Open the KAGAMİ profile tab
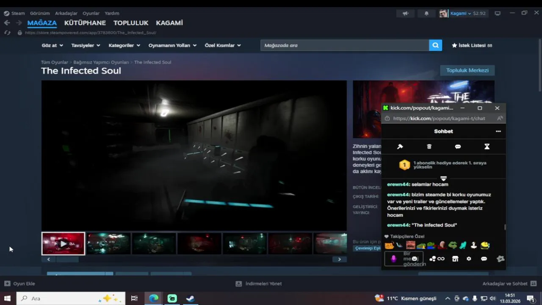Viewport: 542px width, 305px height. (x=169, y=23)
